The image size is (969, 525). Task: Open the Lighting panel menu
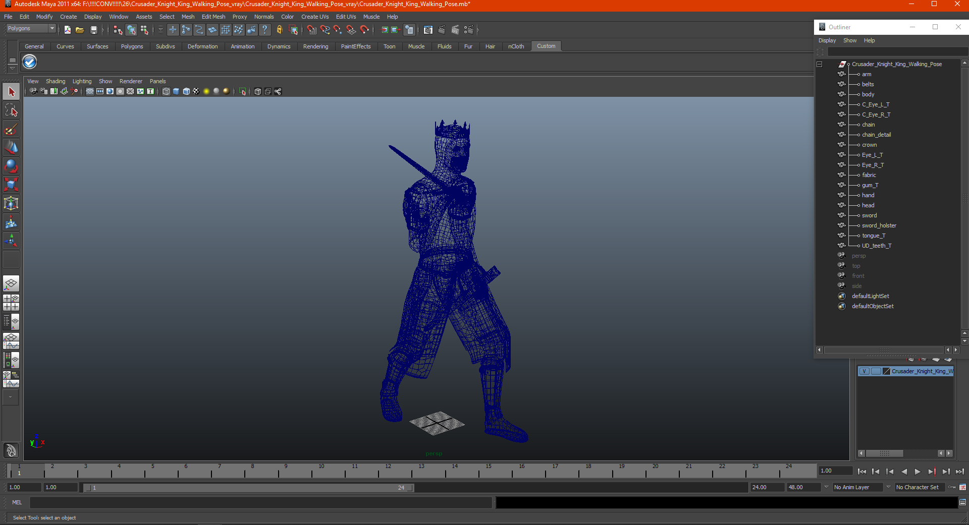(x=82, y=81)
